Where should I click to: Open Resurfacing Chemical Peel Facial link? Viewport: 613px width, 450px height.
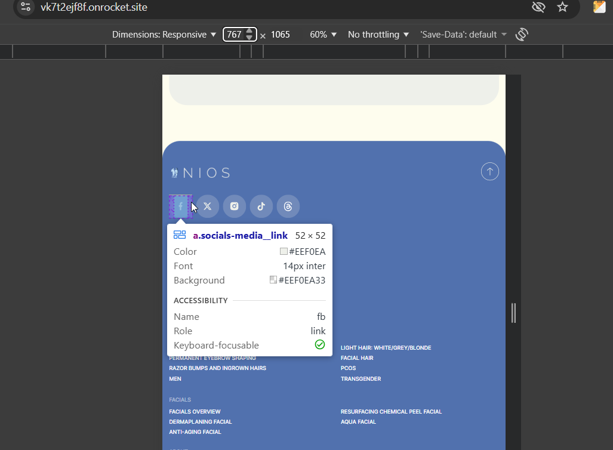(x=391, y=411)
